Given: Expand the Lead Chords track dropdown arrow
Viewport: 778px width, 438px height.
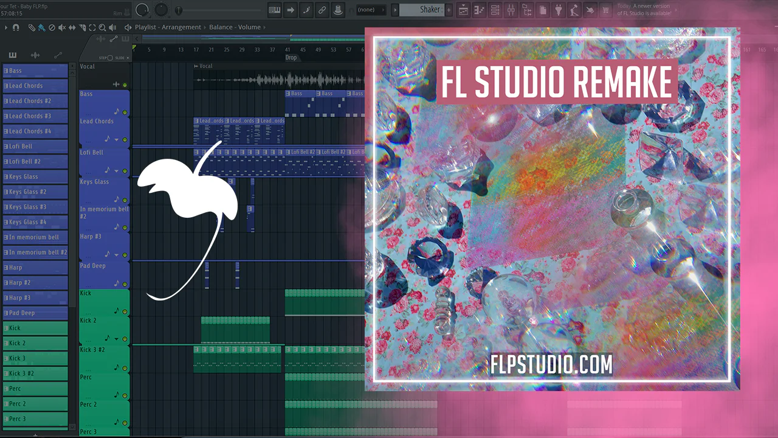Looking at the screenshot, I should point(117,140).
